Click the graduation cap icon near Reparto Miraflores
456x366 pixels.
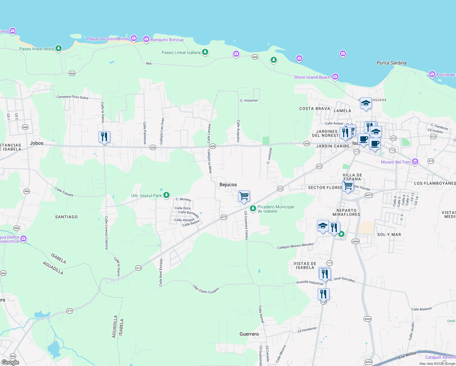pos(323,226)
